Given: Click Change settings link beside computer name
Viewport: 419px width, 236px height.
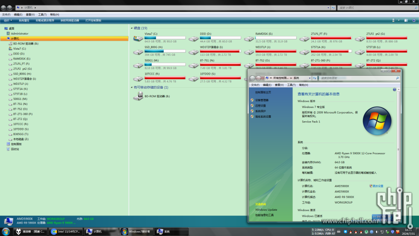Looking at the screenshot, I should (x=378, y=186).
